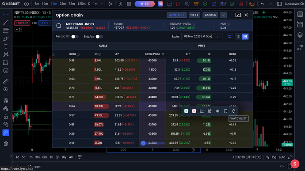Switch to split column view

(x=238, y=37)
